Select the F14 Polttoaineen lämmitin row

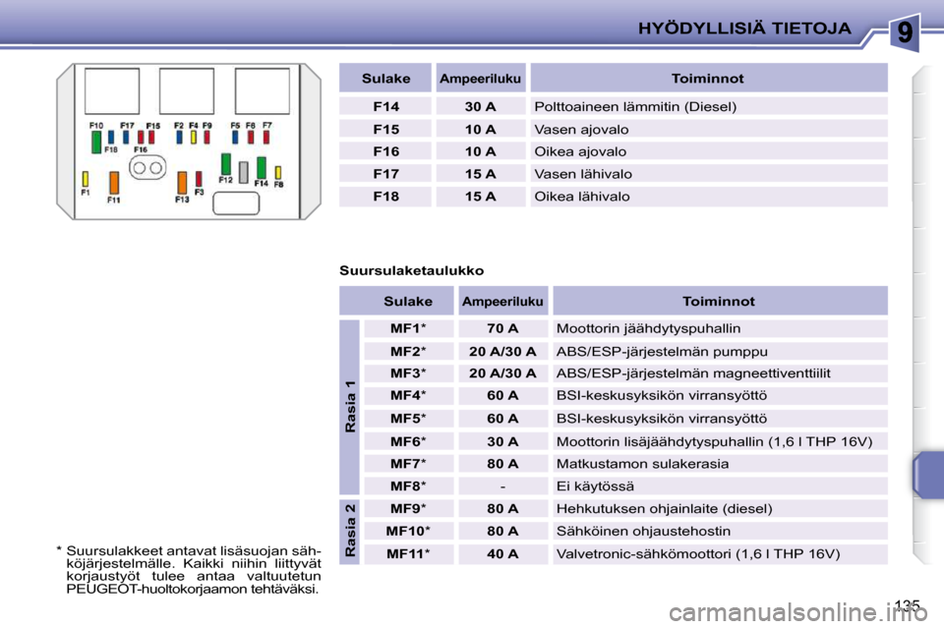pyautogui.click(x=614, y=106)
